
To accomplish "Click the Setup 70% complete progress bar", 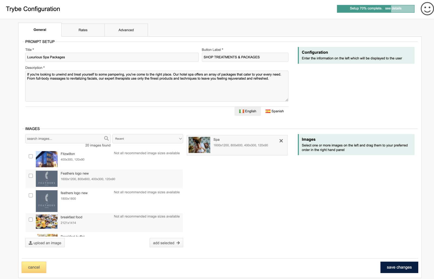I will click(x=376, y=9).
